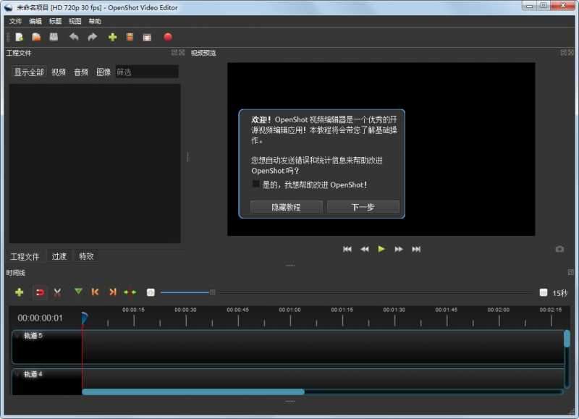579x419 pixels.
Task: Undo the last action
Action: coord(75,36)
